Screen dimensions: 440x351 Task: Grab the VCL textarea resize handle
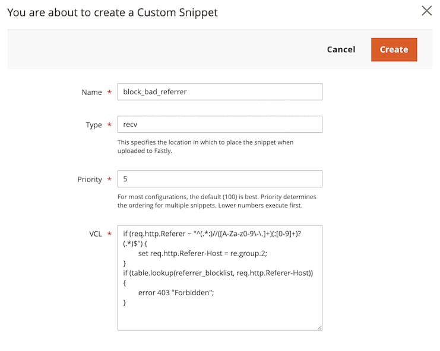click(319, 327)
